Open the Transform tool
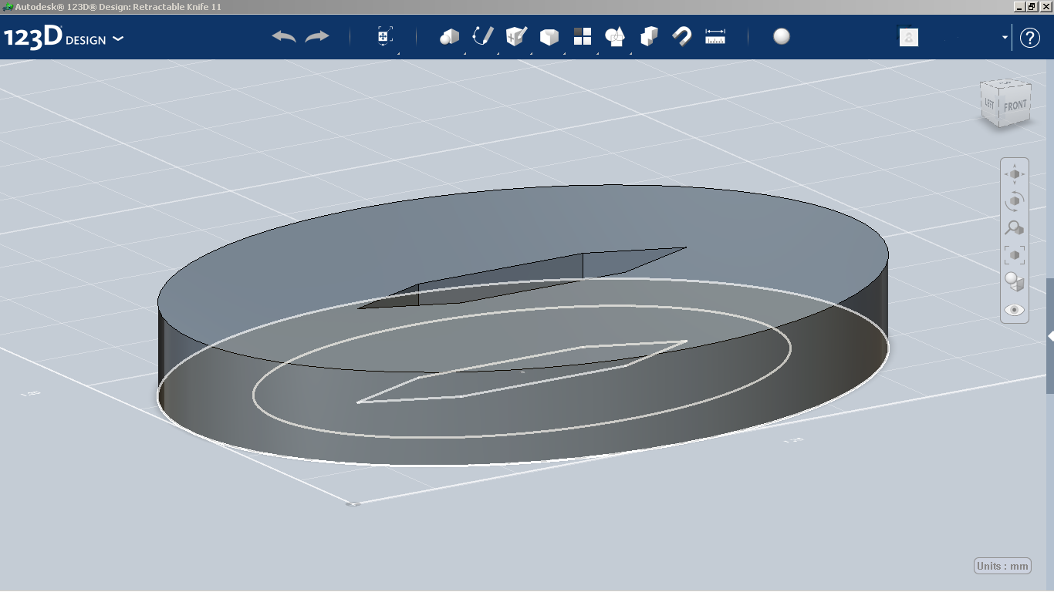The height and width of the screenshot is (592, 1054). [385, 37]
